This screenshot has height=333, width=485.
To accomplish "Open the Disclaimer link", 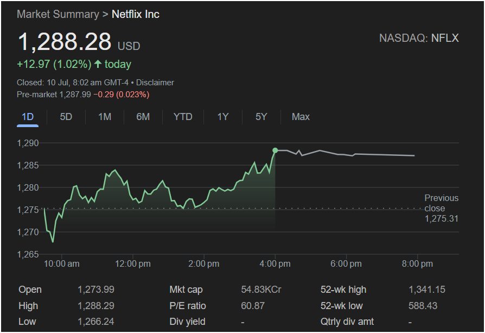I will 155,83.
